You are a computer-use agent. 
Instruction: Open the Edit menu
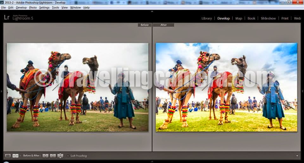click(11, 8)
